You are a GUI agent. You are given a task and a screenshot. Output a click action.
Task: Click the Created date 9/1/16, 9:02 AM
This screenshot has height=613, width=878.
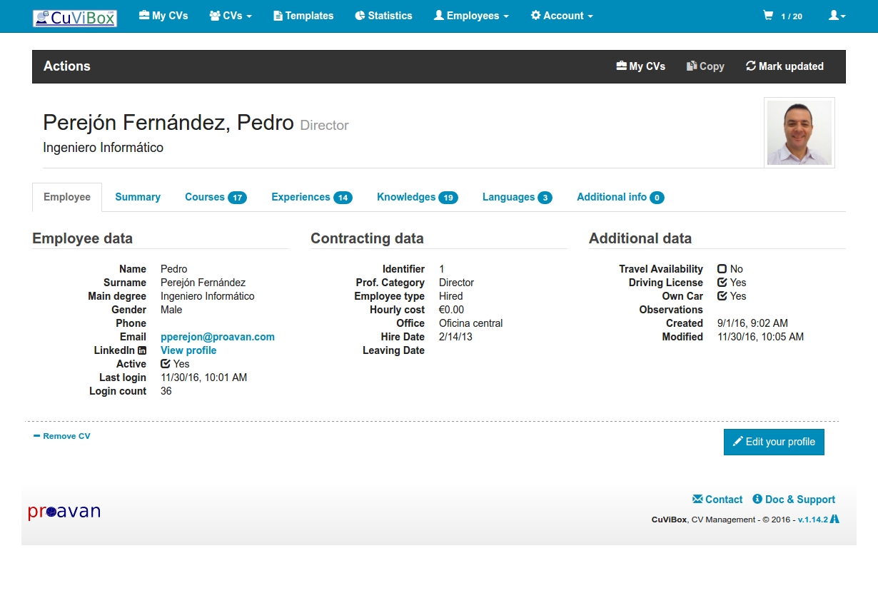(x=752, y=323)
